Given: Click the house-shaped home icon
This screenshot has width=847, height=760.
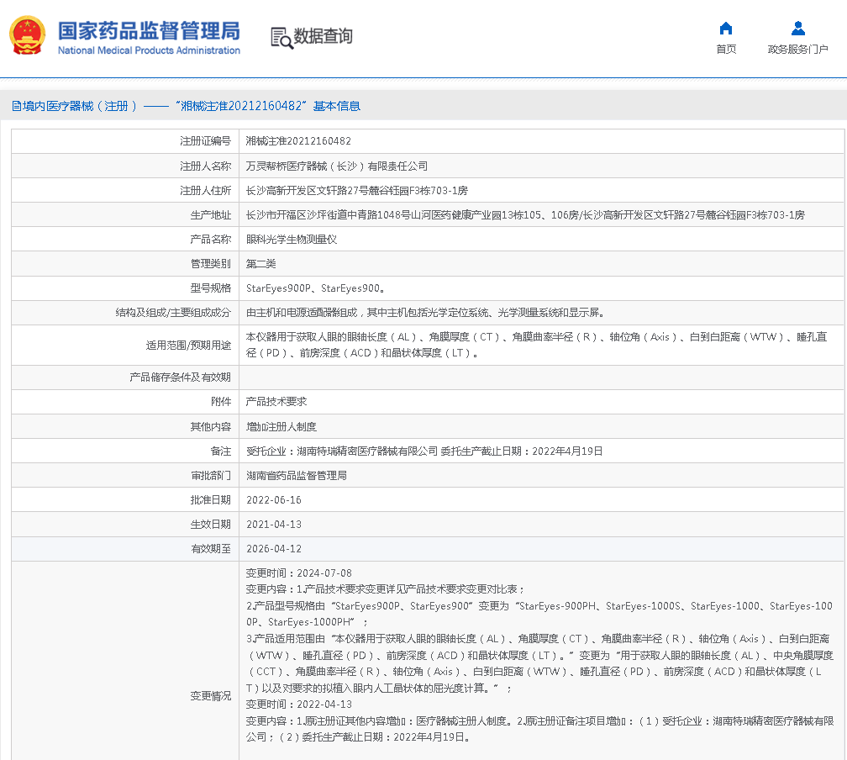Looking at the screenshot, I should tap(726, 29).
